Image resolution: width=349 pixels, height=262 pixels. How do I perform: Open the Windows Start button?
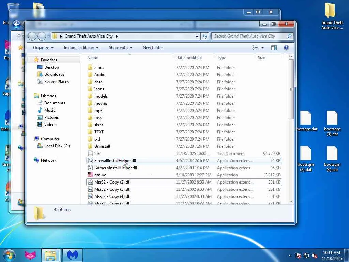[x=9, y=255]
